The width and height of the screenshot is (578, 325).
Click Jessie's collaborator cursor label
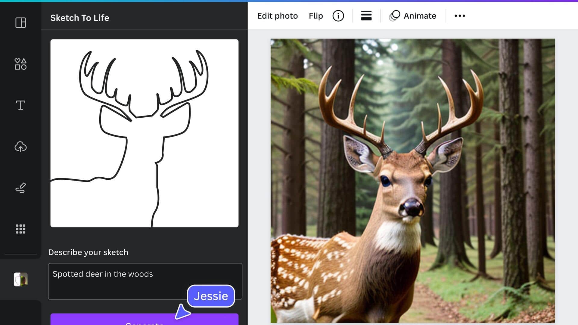(211, 296)
